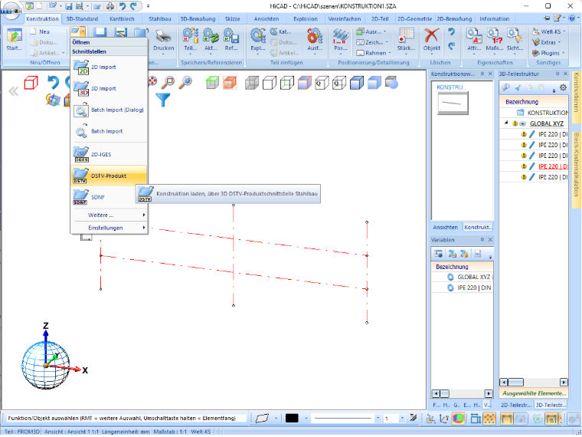Screen dimensions: 582x437
Task: Click the Ref... referencing icon
Action: (x=231, y=41)
